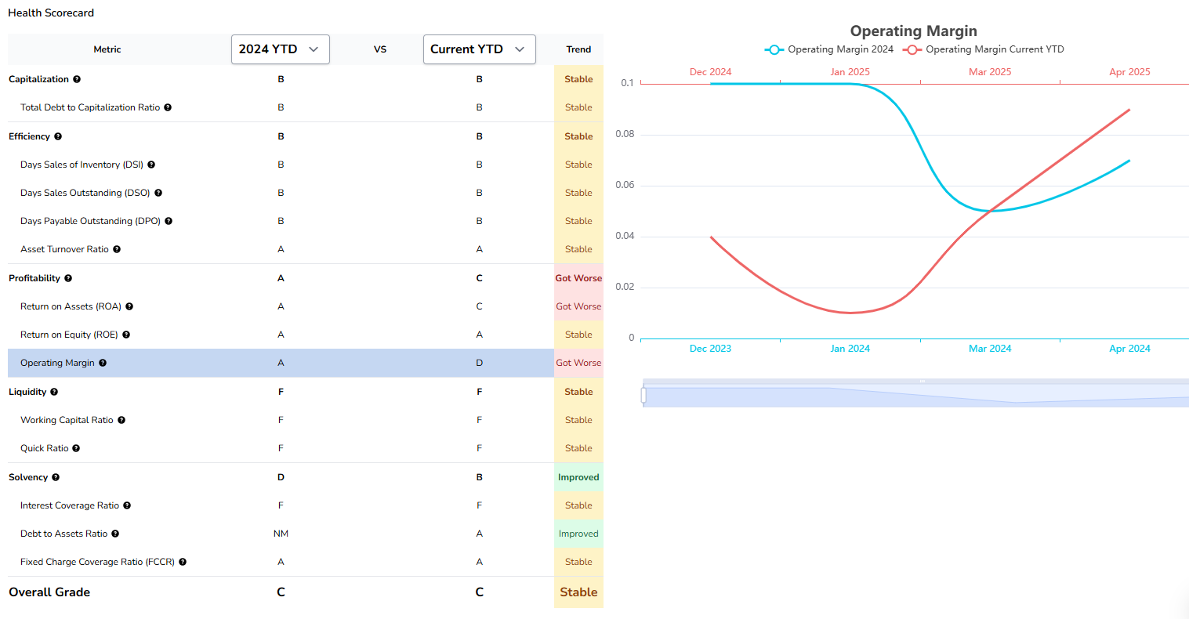Screen dimensions: 1189x619
Task: Toggle Operating Margin 2024 legend series
Action: [829, 49]
